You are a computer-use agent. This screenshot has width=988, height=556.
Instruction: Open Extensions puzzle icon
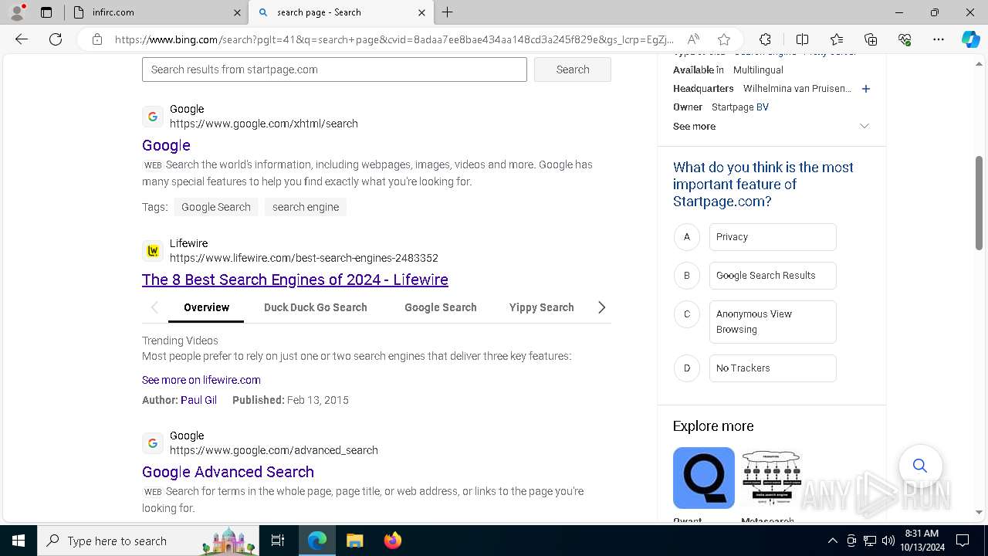tap(765, 39)
